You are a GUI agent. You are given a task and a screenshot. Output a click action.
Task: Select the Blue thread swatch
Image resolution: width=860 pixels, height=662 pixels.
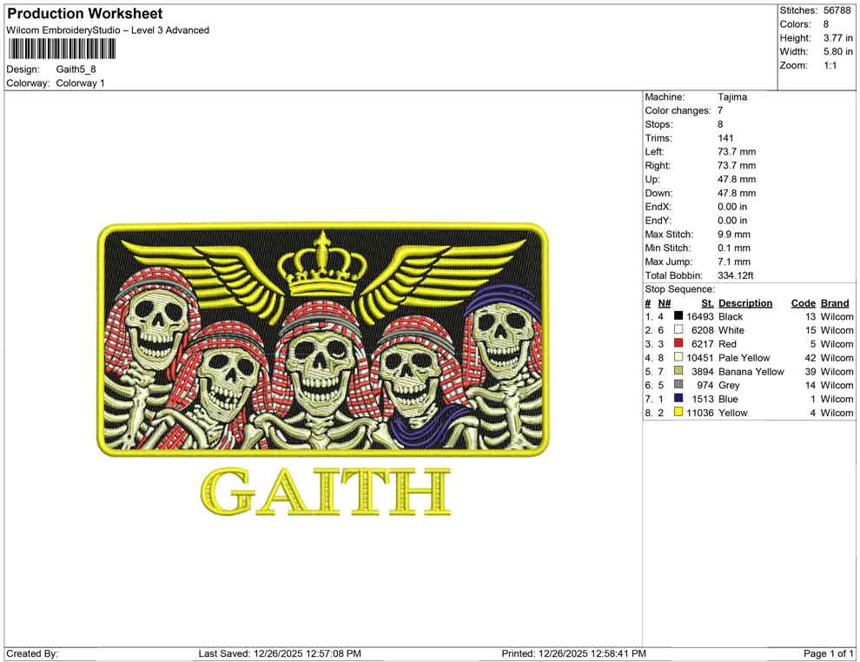pyautogui.click(x=678, y=399)
